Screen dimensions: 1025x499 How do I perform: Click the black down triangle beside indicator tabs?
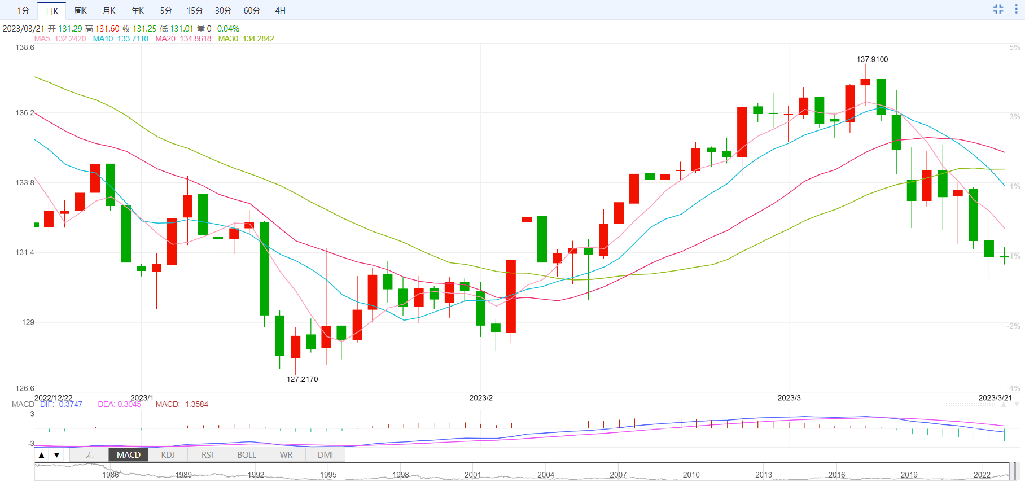[x=56, y=455]
